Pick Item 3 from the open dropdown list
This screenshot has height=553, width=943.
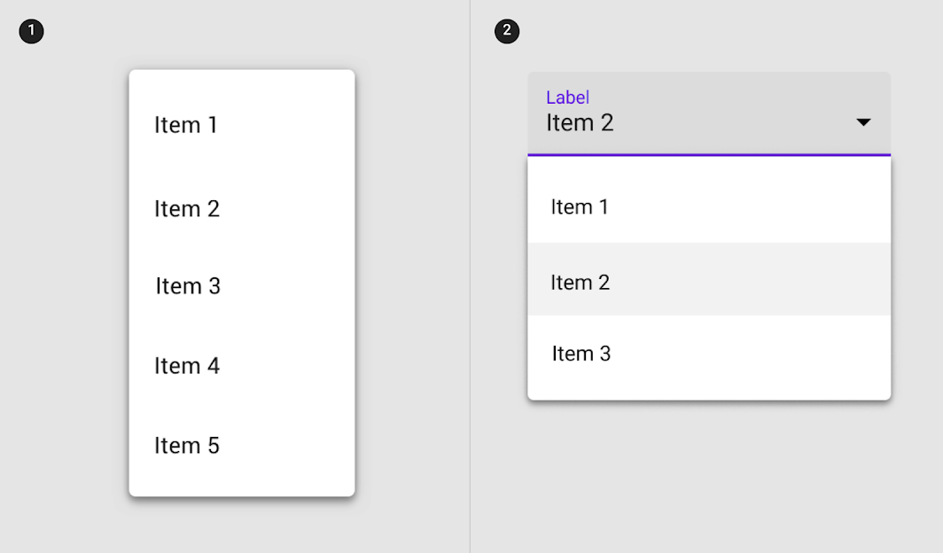[x=581, y=354]
